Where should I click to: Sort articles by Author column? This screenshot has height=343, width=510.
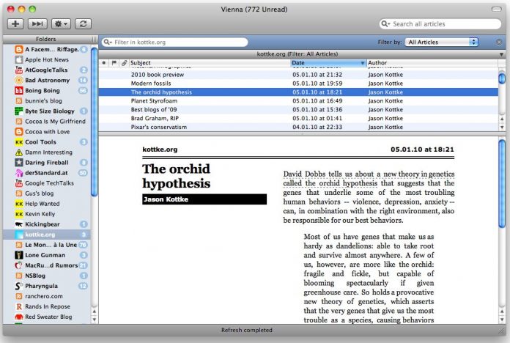click(432, 63)
